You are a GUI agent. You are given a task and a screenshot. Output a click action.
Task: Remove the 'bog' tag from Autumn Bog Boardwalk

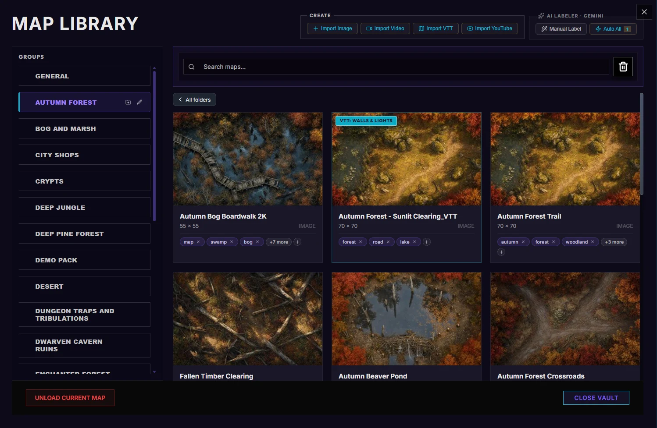257,242
